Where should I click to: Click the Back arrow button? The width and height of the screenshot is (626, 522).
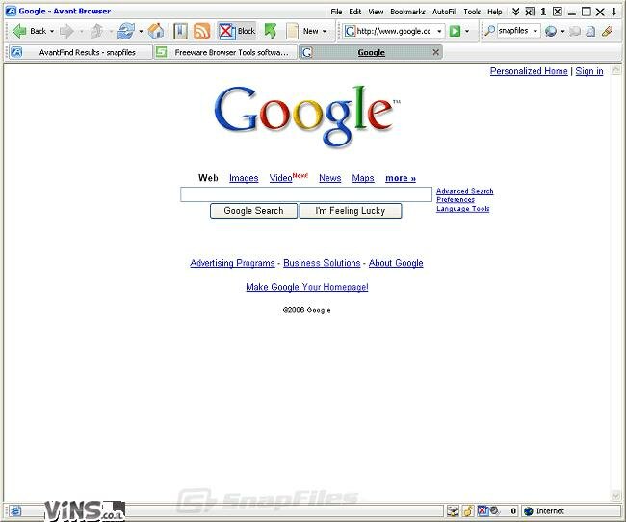(x=29, y=31)
